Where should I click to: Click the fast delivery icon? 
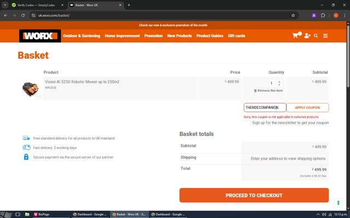26,148
